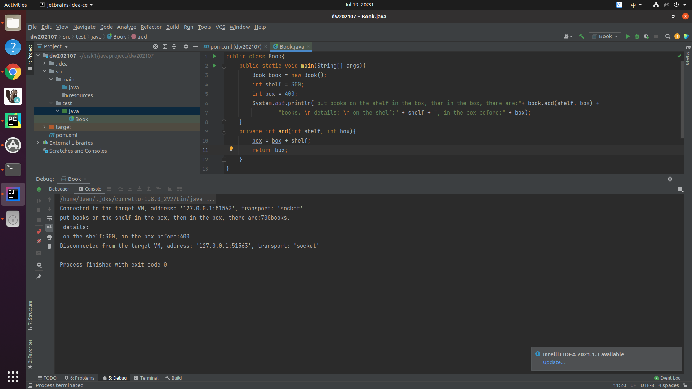Click Update... link in notification
The width and height of the screenshot is (692, 389).
(554, 362)
